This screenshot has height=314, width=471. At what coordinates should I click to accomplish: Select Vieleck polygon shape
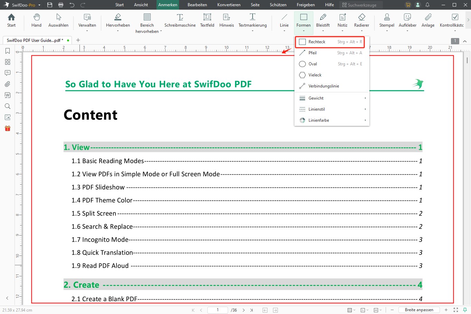[332, 75]
